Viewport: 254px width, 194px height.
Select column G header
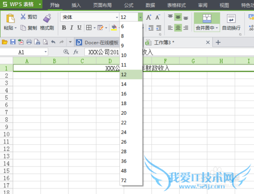point(193,61)
